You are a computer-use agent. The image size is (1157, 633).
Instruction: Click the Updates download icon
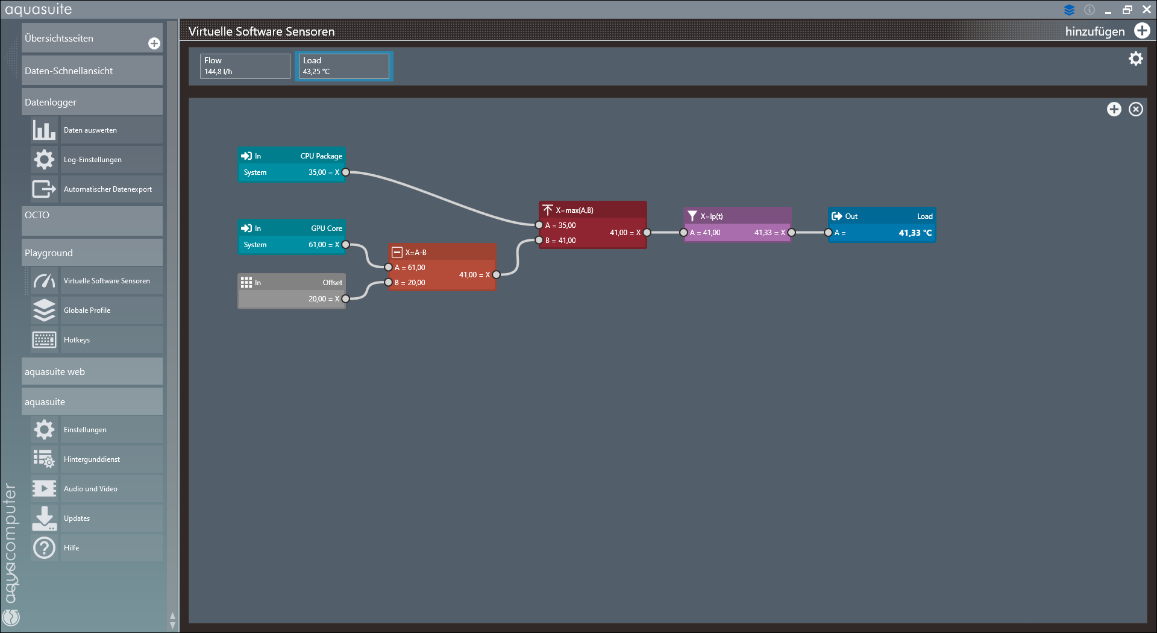(44, 518)
